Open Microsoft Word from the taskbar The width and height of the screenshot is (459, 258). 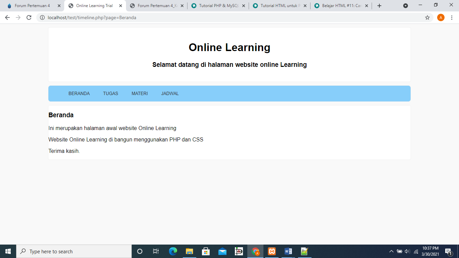coord(288,251)
